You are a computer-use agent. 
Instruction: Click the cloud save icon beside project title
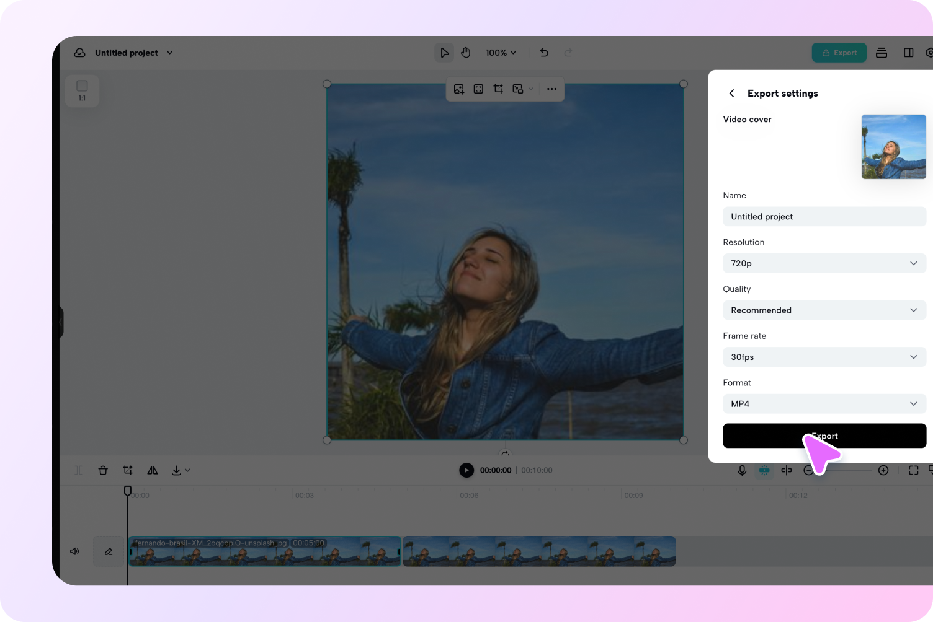pyautogui.click(x=79, y=53)
